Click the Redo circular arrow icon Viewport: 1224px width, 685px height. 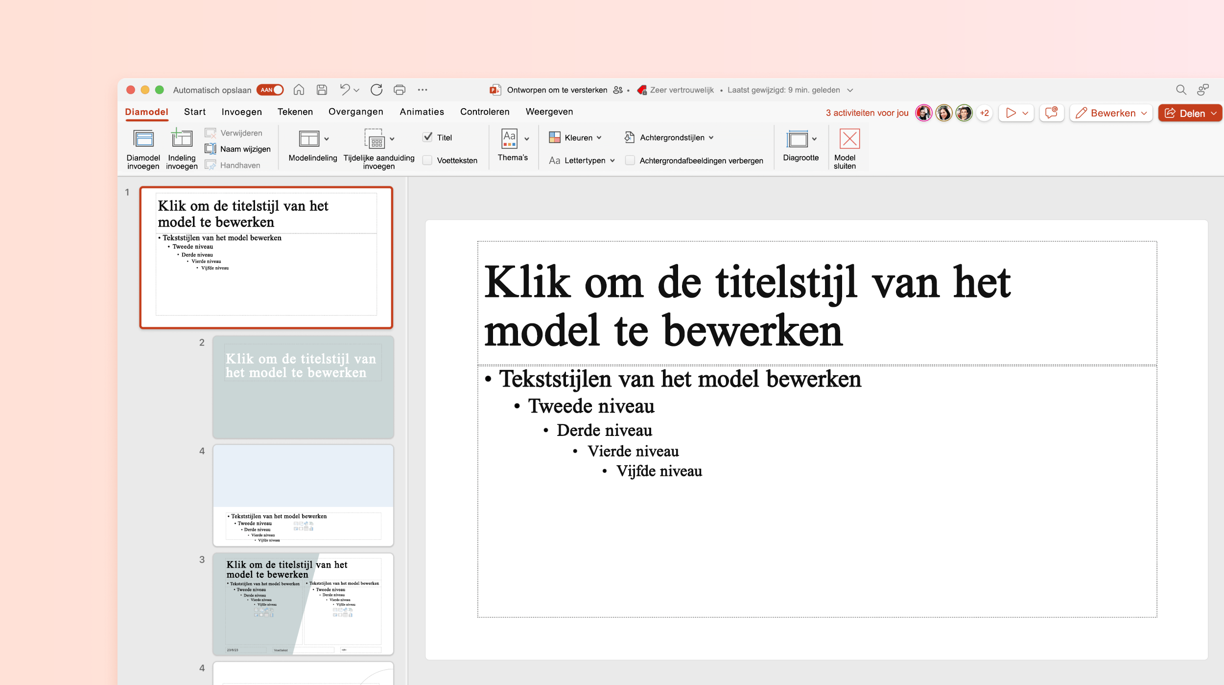(376, 90)
